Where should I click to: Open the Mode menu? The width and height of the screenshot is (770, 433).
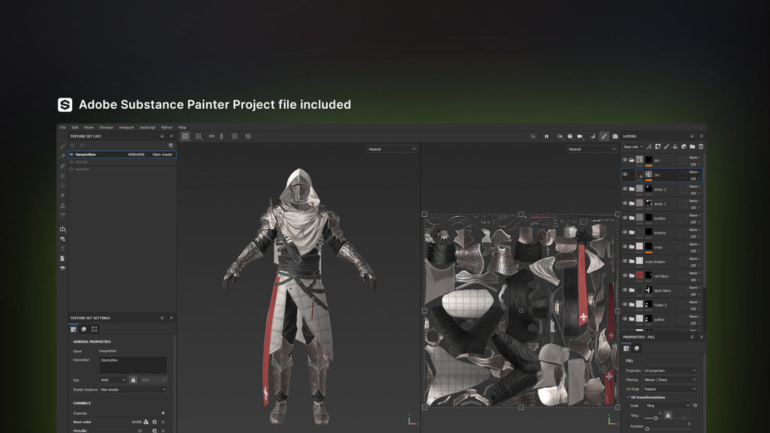(88, 127)
